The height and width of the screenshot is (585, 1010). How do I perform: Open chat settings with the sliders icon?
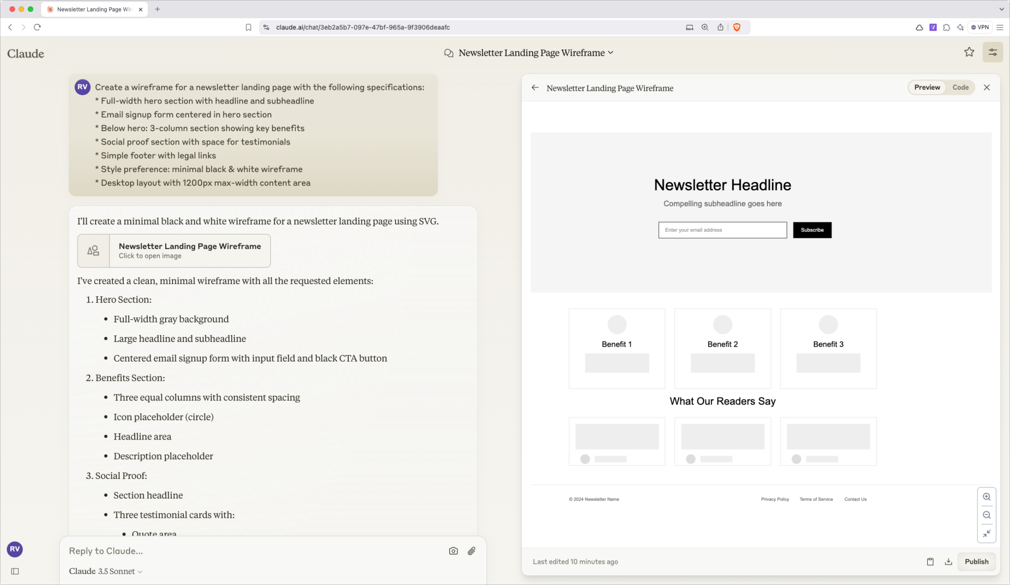993,52
